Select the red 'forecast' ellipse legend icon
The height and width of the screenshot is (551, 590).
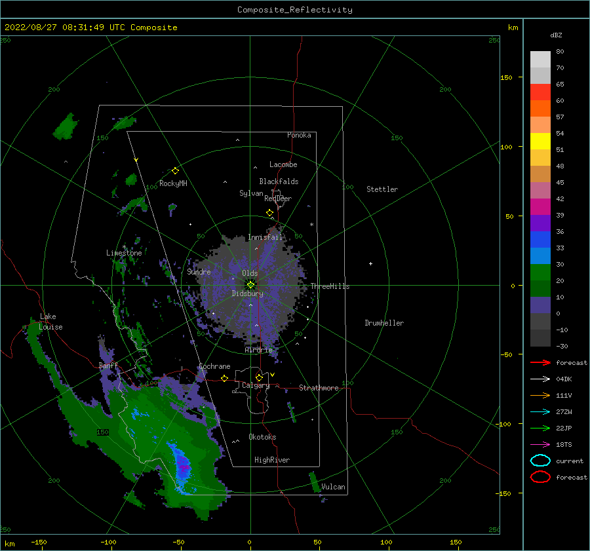pyautogui.click(x=540, y=477)
